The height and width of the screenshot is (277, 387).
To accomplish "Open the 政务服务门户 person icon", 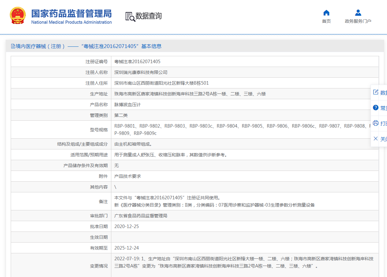I will tap(358, 13).
